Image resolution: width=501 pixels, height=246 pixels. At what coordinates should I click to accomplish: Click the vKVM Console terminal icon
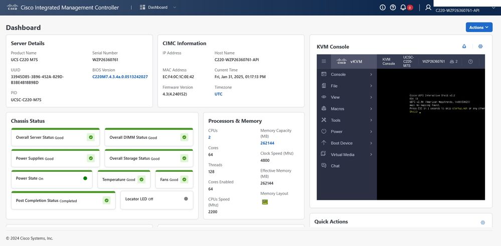pyautogui.click(x=323, y=74)
